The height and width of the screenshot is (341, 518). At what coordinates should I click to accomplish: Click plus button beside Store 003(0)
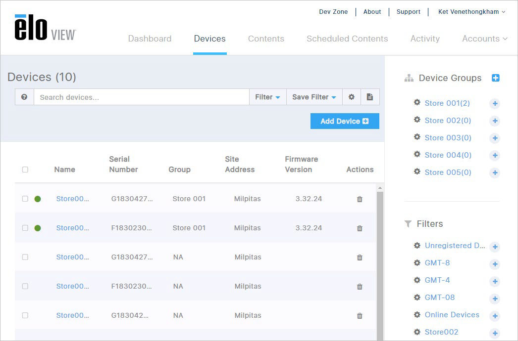coord(495,138)
